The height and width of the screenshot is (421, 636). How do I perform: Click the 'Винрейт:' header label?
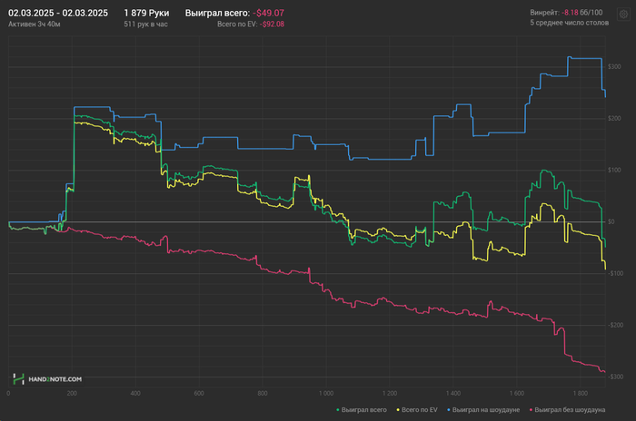click(545, 13)
